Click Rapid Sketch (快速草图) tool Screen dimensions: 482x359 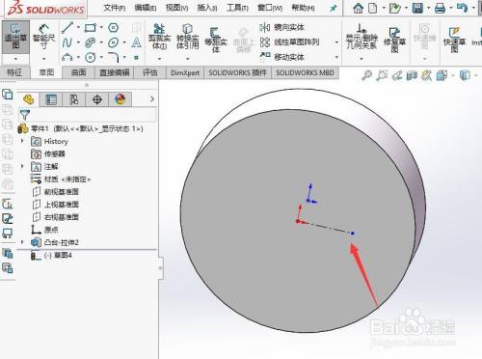[x=454, y=40]
